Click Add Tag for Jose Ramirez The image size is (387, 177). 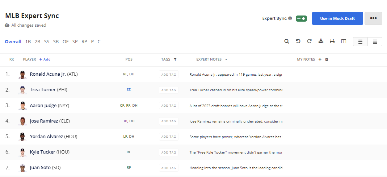[x=169, y=121]
